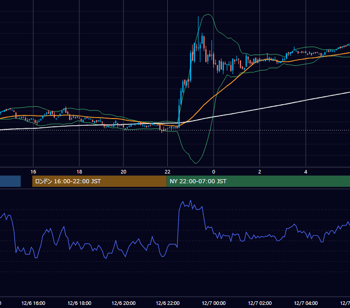Click the 12/6 18:00 date label
Viewport: 350px width, 308px height.
point(79,303)
